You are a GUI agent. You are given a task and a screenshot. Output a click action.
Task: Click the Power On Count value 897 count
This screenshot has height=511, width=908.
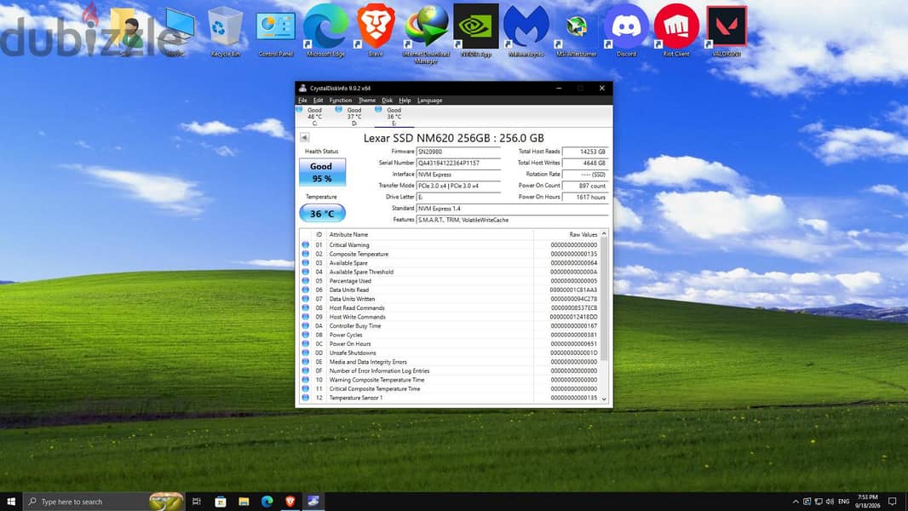pyautogui.click(x=585, y=186)
